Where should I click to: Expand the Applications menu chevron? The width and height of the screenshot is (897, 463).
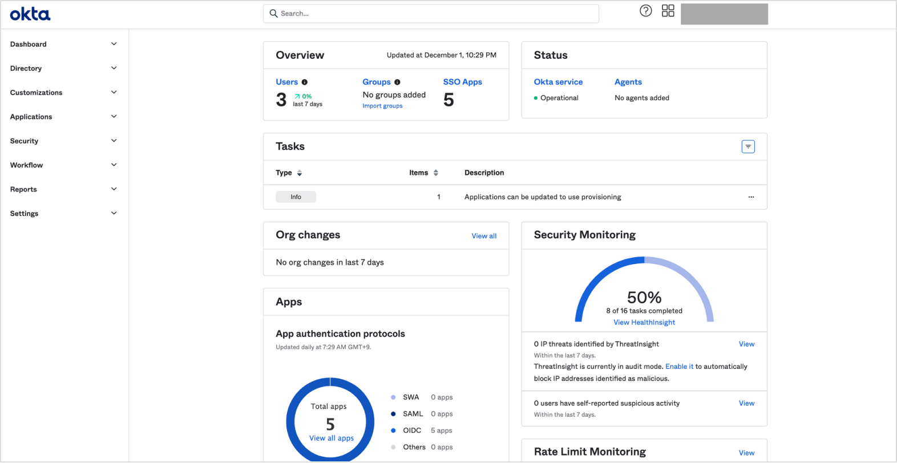114,116
